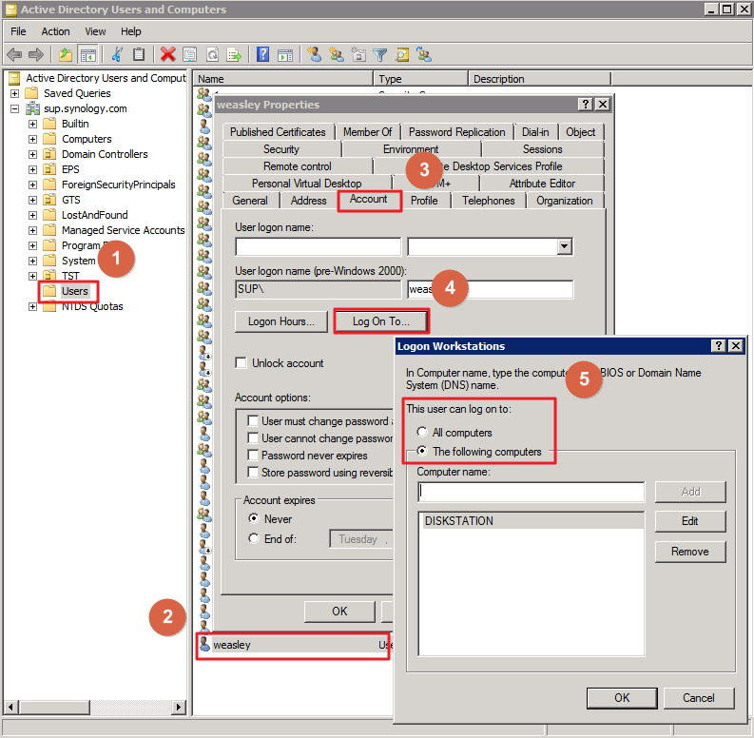Click the Back arrow in toolbar
Screen dimensions: 754x738
coord(14,55)
